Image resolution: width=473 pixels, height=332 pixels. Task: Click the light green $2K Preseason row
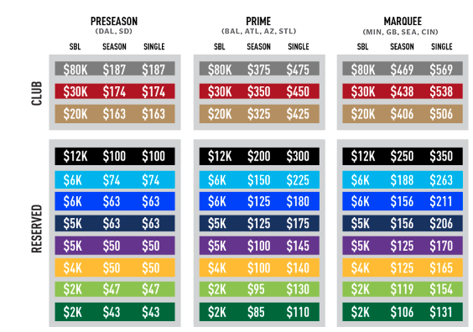(x=115, y=289)
